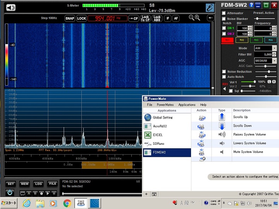
Task: Select SDRuno in PowerMate applications list
Action: coord(167,144)
